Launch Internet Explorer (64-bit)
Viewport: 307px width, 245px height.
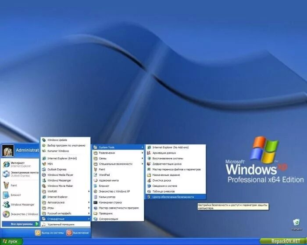[x=65, y=158]
